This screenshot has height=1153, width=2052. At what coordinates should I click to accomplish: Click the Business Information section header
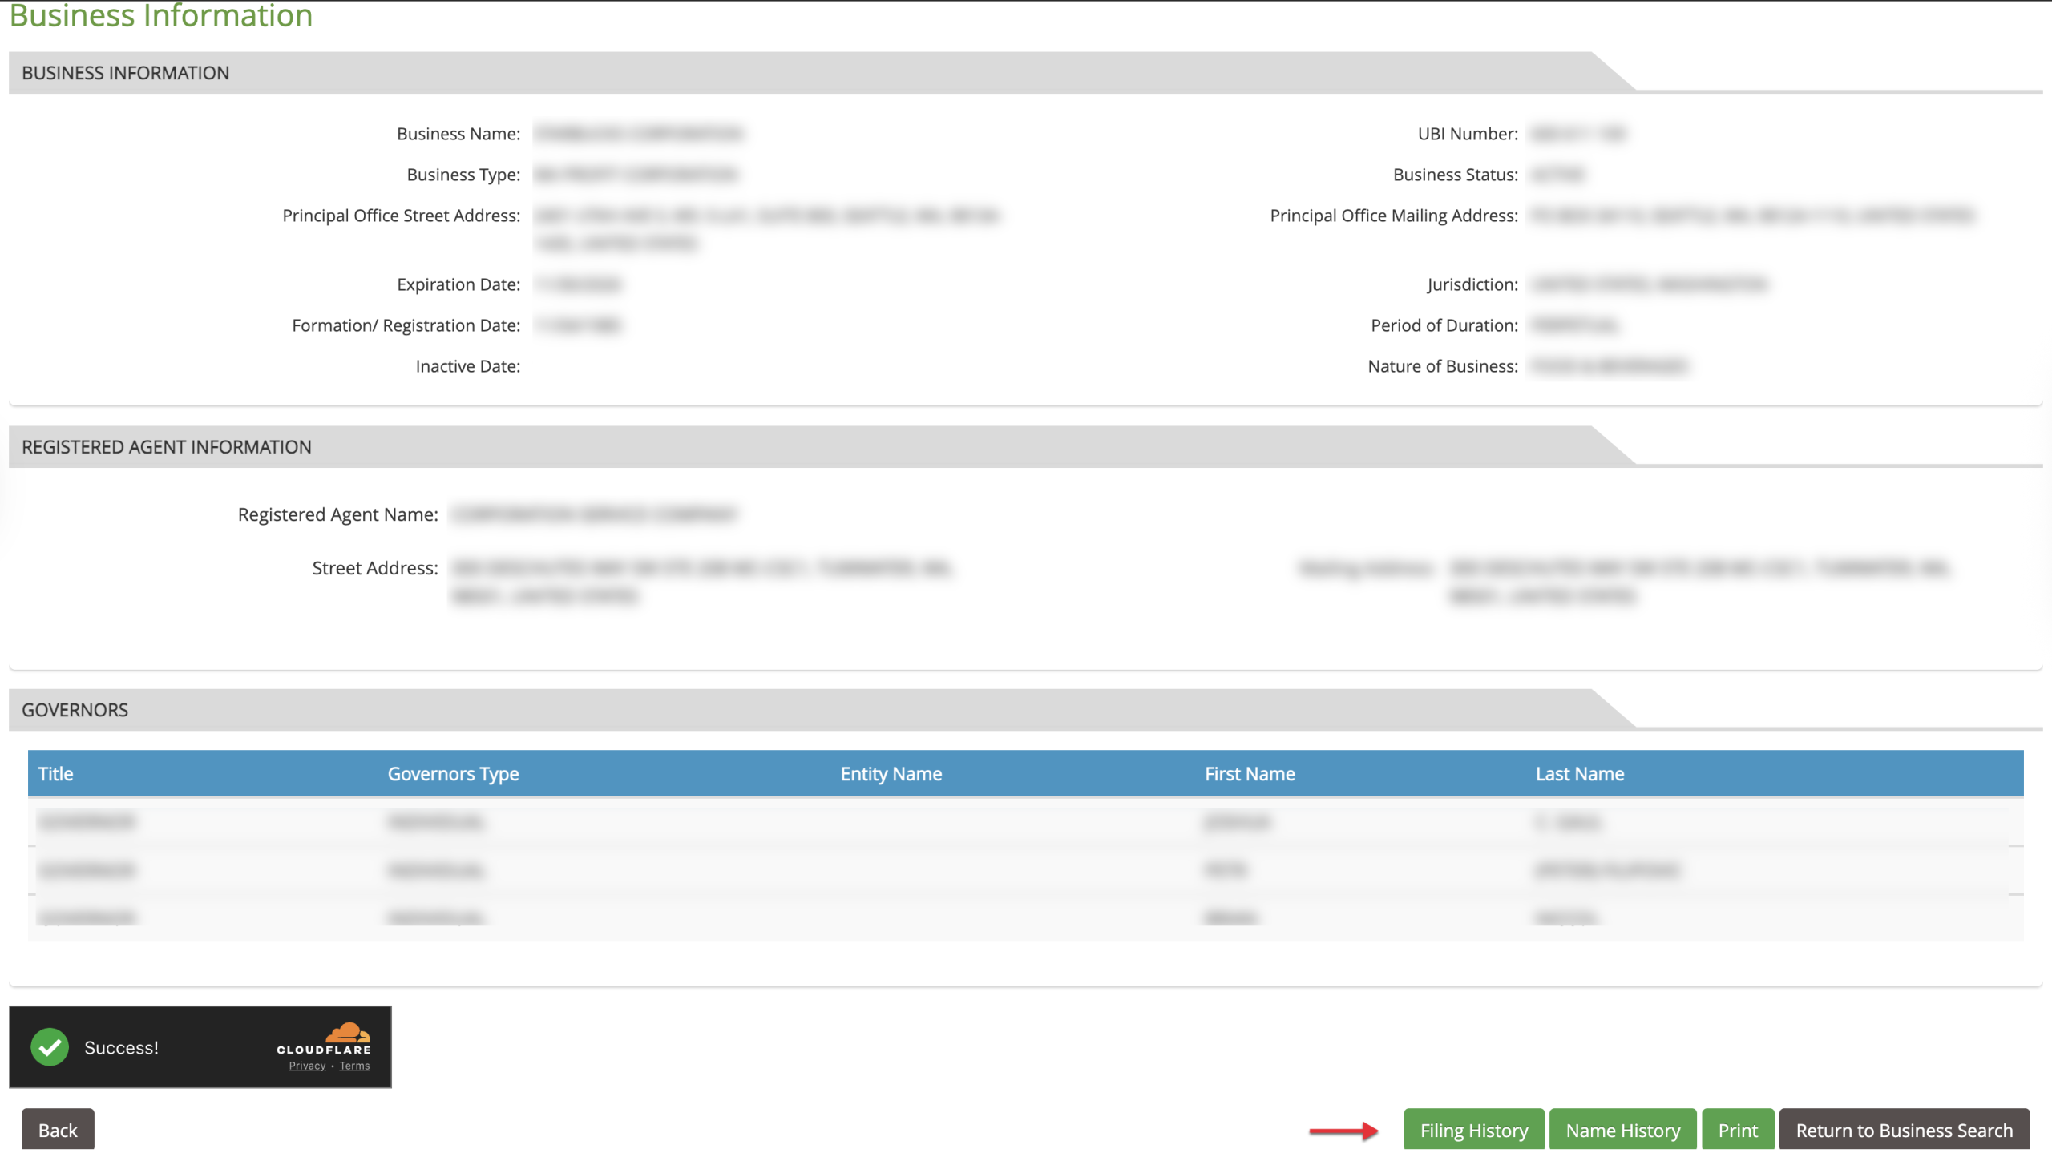point(126,73)
